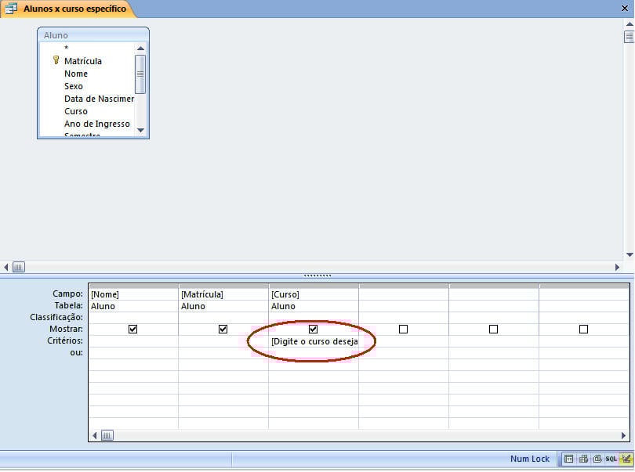Click the table pane horizontal scrollbar thumb

[x=19, y=267]
